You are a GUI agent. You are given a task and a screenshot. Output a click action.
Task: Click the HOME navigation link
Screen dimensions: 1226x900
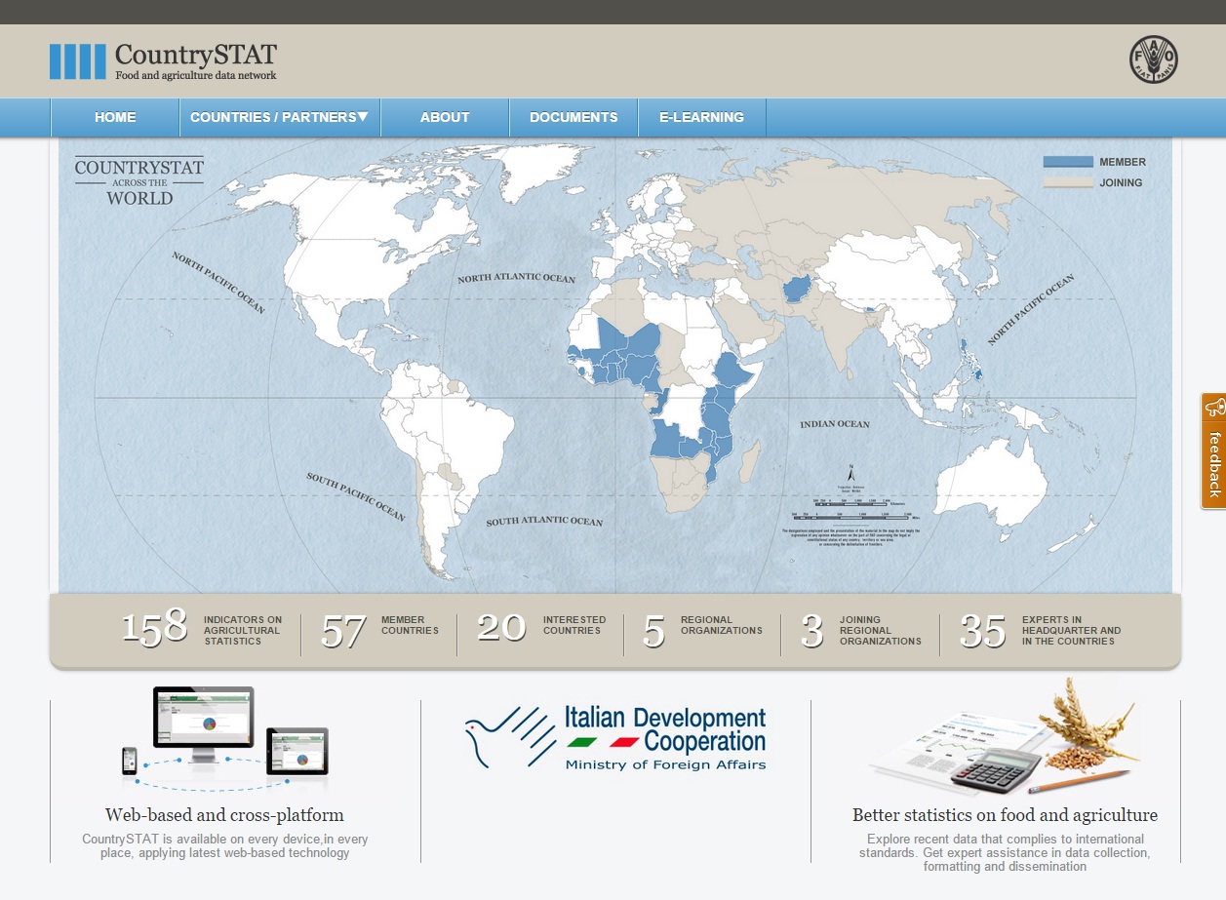pyautogui.click(x=115, y=116)
